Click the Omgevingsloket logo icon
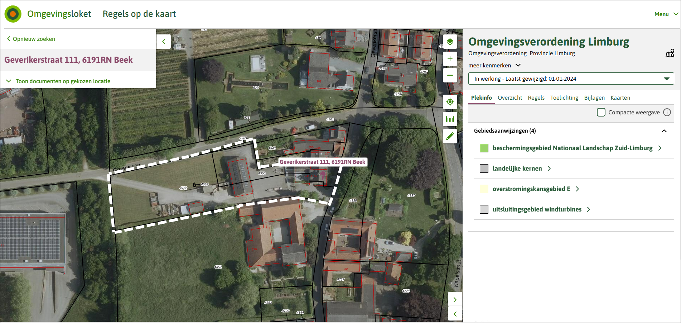The image size is (681, 323). 13,14
